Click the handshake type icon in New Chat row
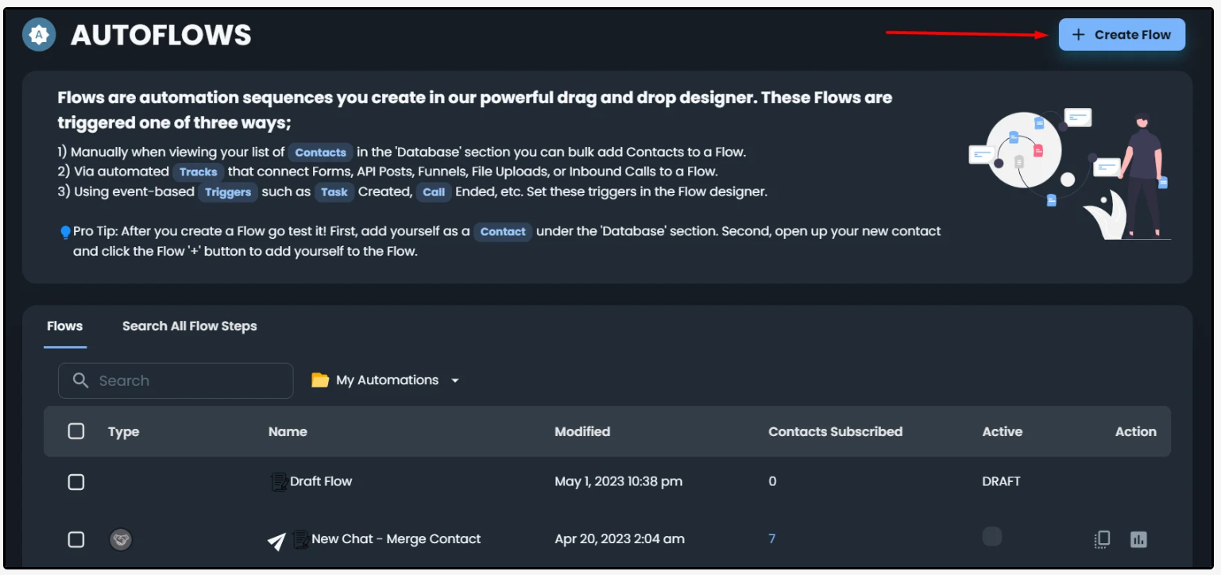 [x=121, y=540]
